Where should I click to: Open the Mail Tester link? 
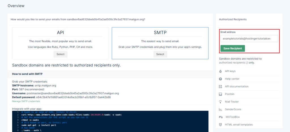pos(232,102)
